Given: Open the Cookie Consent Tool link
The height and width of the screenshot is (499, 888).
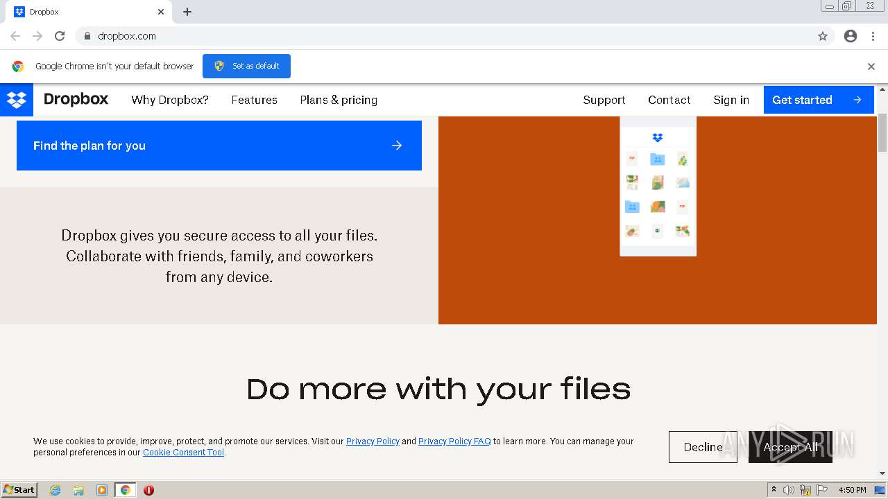Looking at the screenshot, I should pyautogui.click(x=184, y=453).
